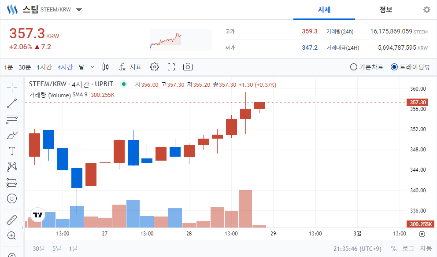Set range to 30날
The image size is (437, 257).
coord(38,248)
